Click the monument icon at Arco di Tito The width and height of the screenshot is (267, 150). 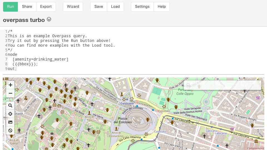[x=89, y=113]
